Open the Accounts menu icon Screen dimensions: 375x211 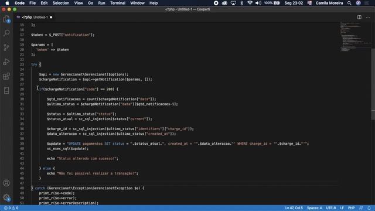coord(6,183)
